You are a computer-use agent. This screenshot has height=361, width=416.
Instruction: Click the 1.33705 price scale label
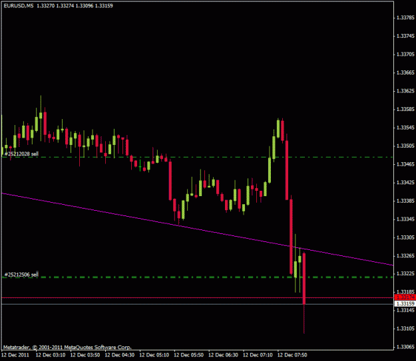[405, 55]
